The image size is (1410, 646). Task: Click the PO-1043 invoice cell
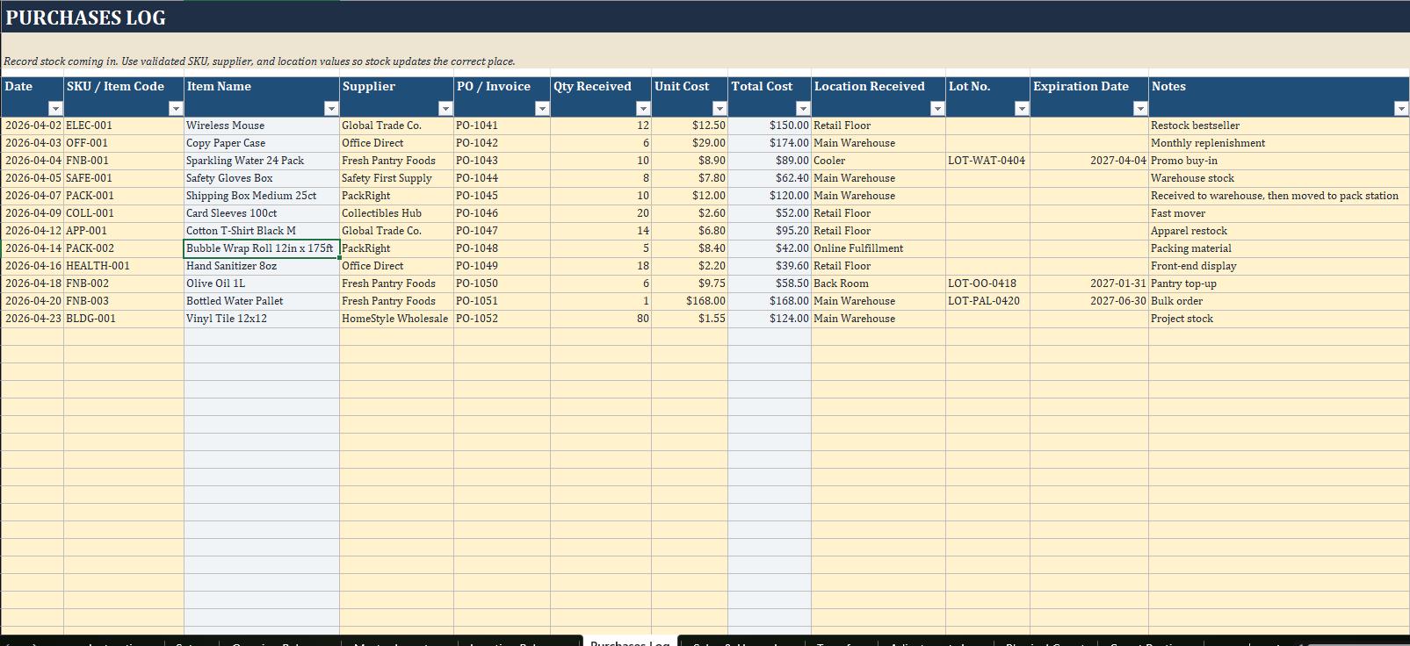(502, 161)
